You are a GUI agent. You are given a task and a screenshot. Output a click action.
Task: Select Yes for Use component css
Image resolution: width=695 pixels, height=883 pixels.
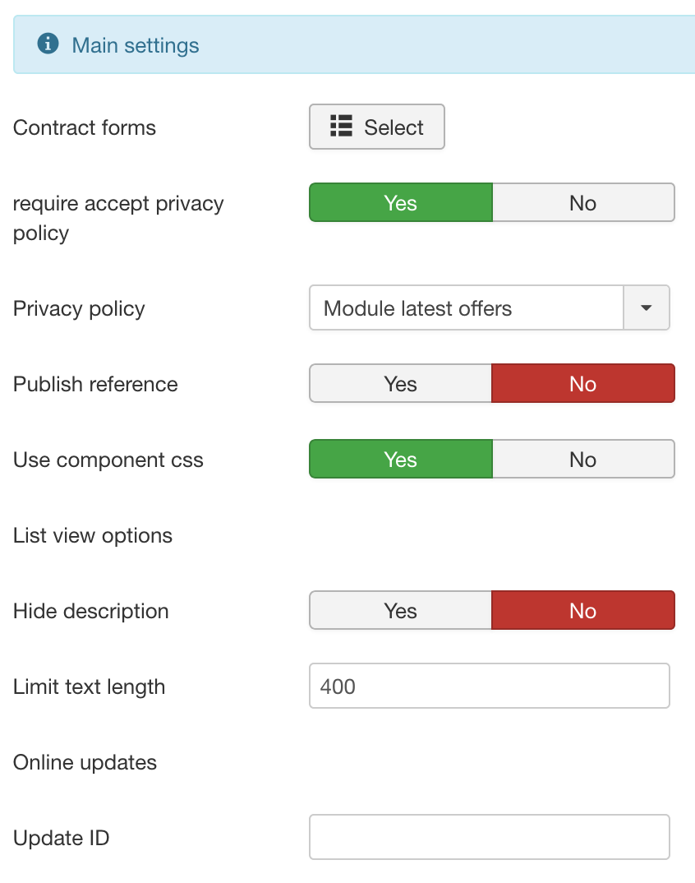401,459
